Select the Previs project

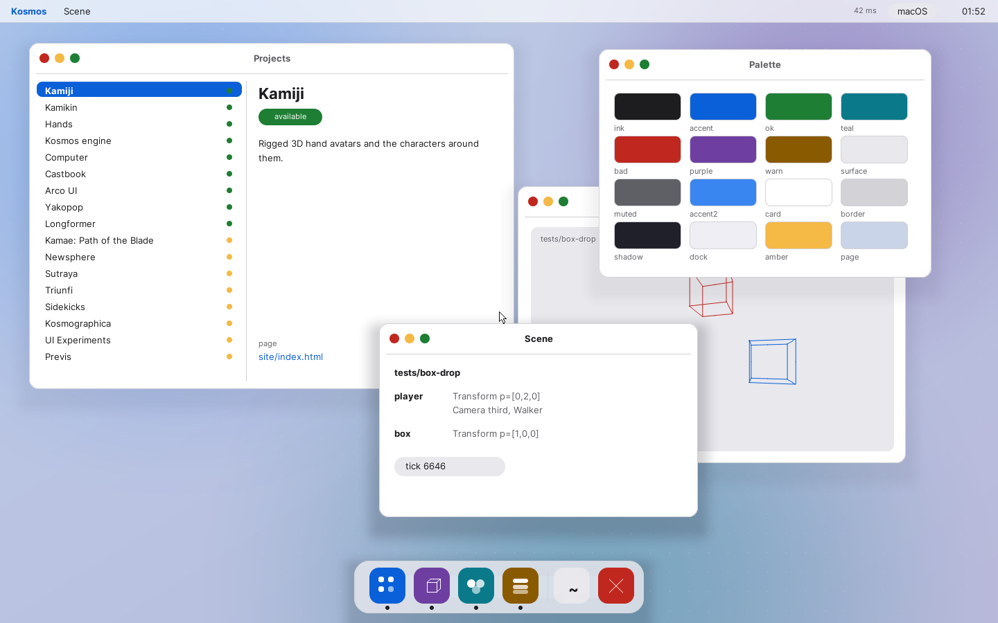[139, 356]
